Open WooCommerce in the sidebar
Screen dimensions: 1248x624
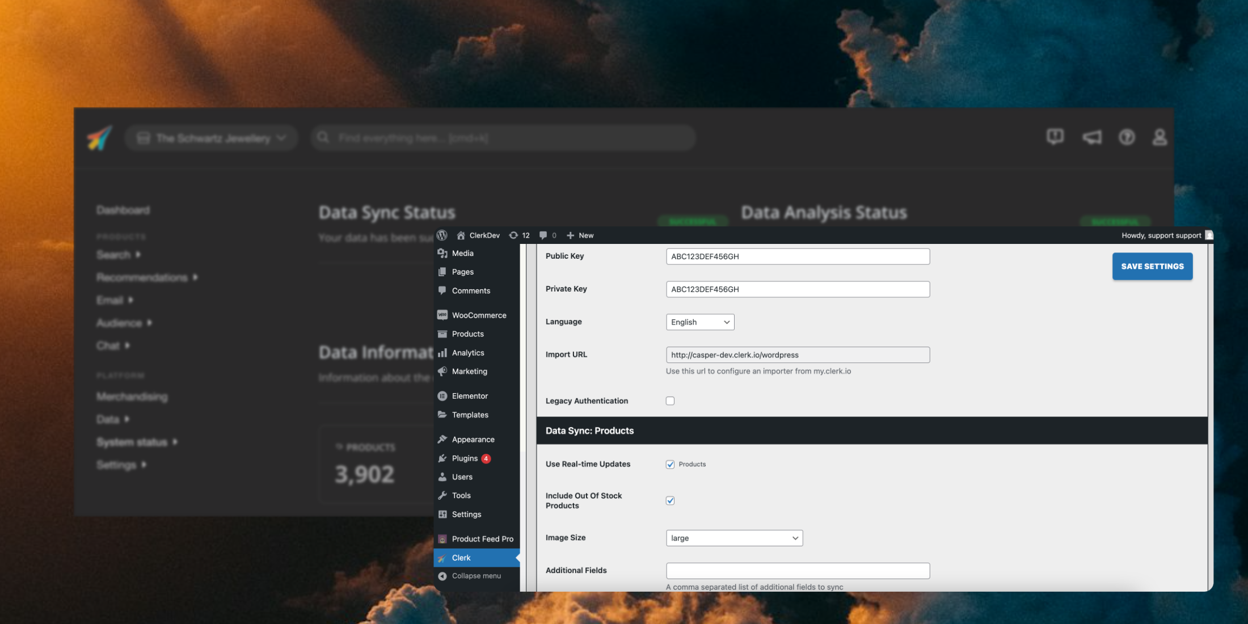coord(478,315)
